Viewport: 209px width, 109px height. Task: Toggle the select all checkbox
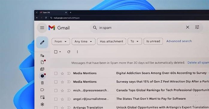pos(56,52)
